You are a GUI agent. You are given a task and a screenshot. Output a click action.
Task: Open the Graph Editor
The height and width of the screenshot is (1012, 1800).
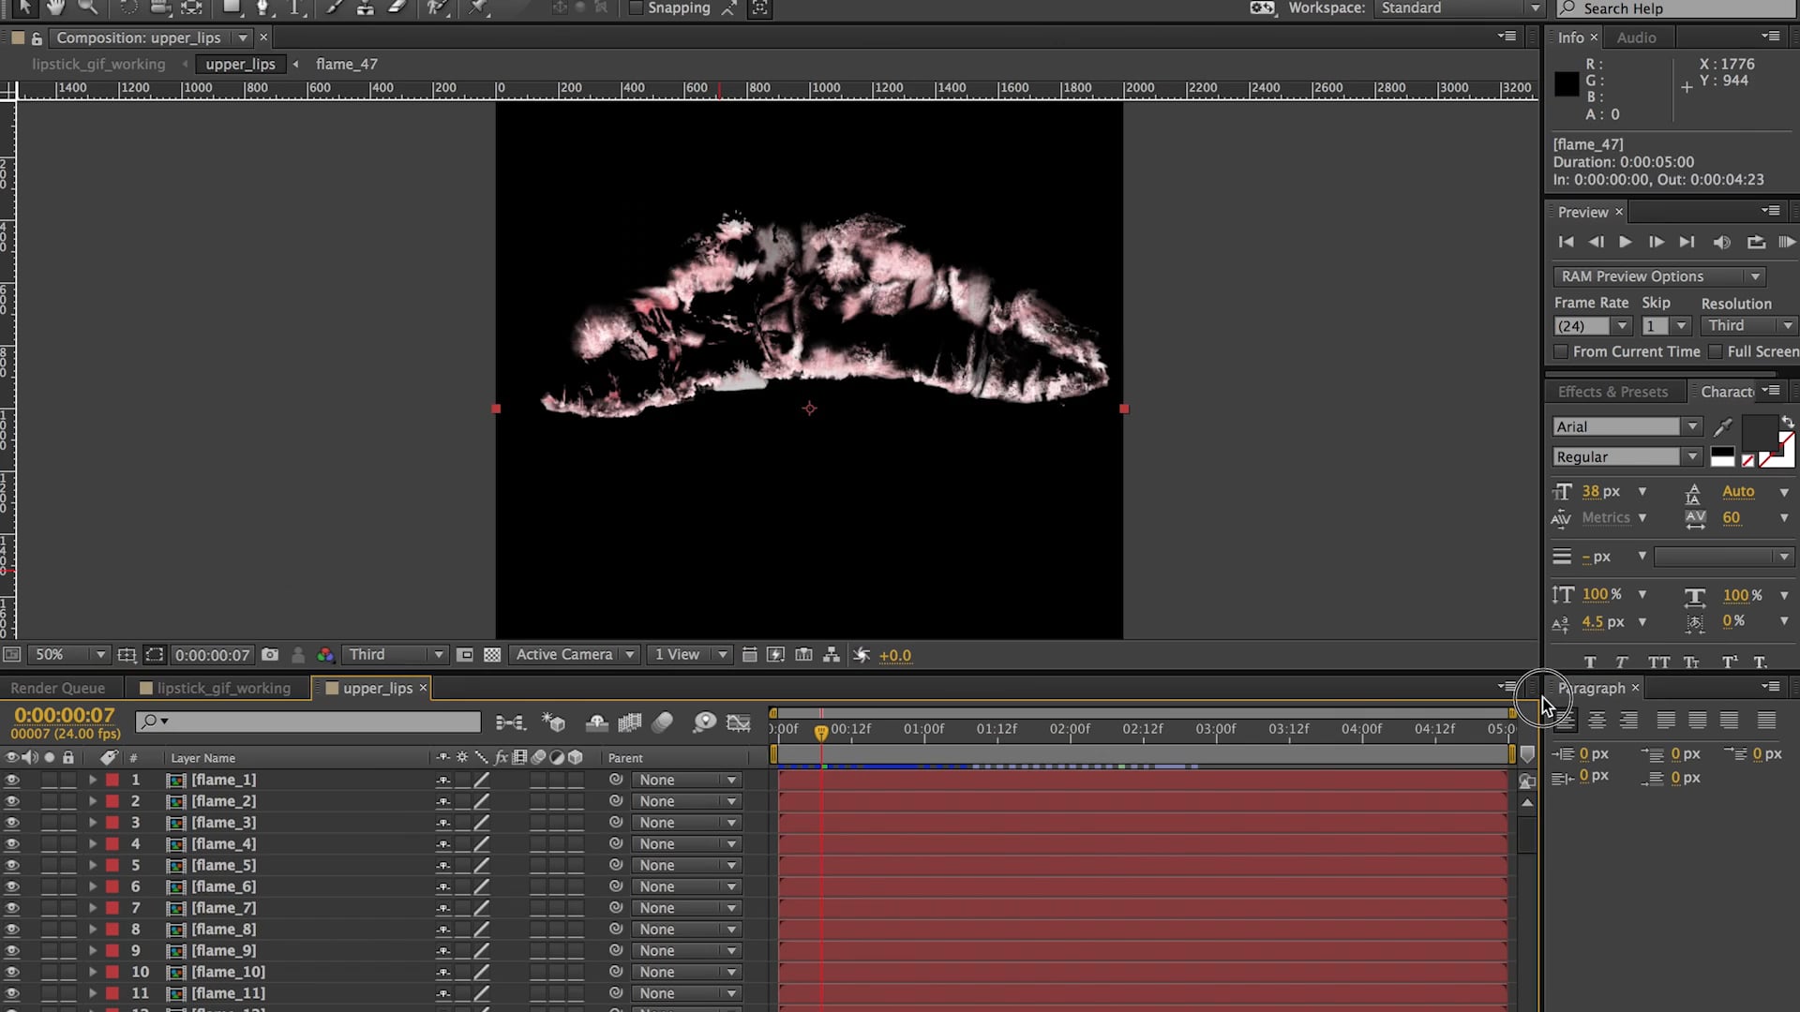pos(739,722)
